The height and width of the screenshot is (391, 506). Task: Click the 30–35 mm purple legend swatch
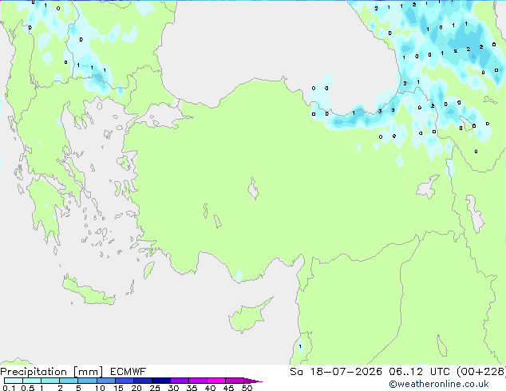[179, 381]
